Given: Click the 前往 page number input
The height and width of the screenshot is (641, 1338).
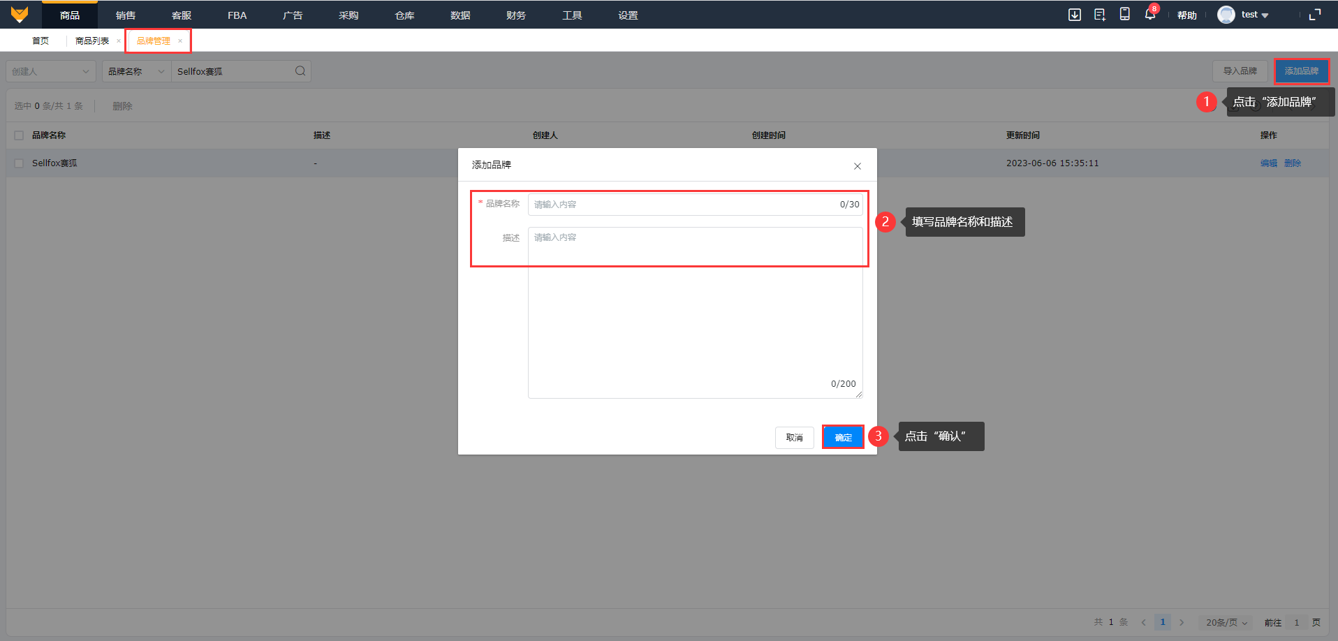Looking at the screenshot, I should click(x=1297, y=622).
